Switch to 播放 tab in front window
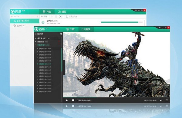The image size is (182, 118). [x=86, y=29]
